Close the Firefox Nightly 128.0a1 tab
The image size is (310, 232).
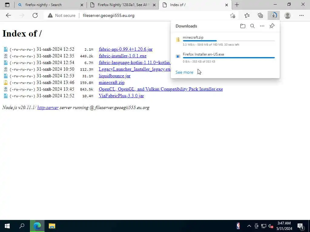[154, 5]
